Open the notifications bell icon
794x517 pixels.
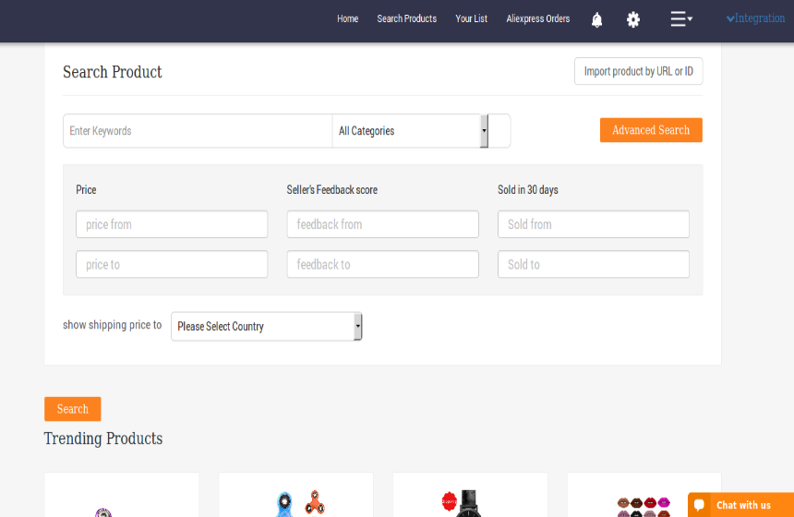(596, 19)
